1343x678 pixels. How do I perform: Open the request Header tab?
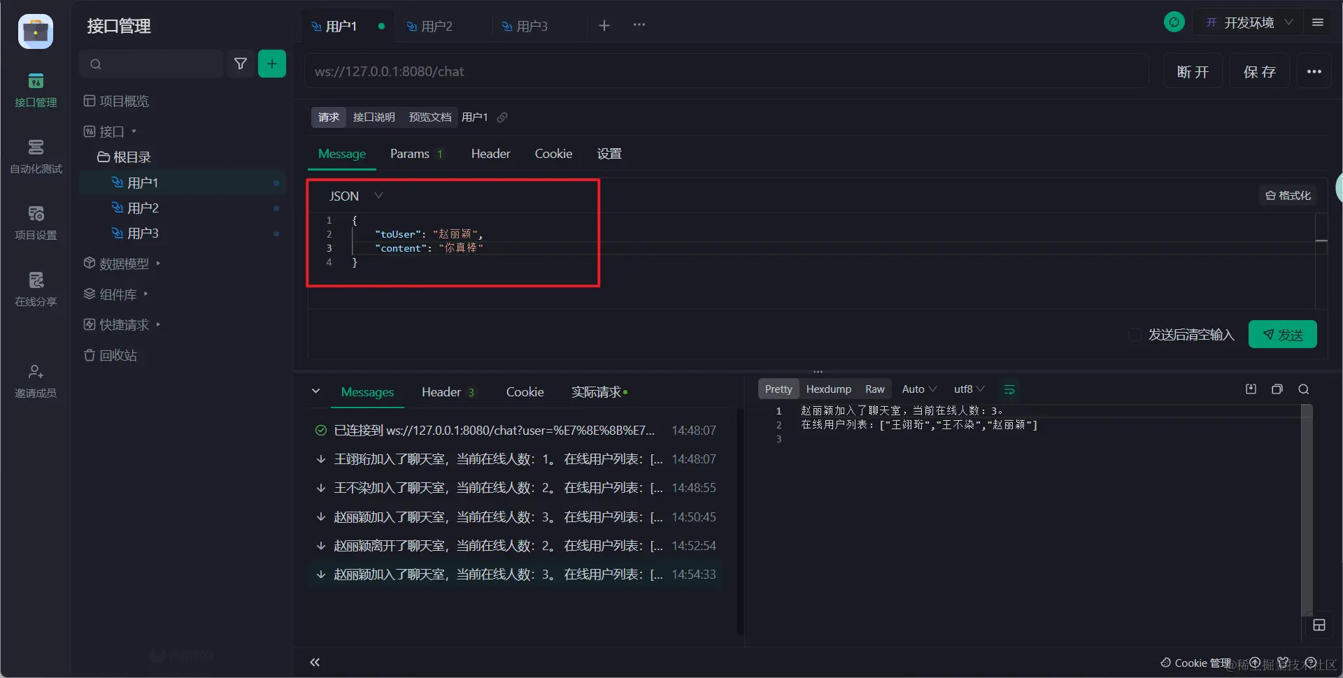pos(490,154)
